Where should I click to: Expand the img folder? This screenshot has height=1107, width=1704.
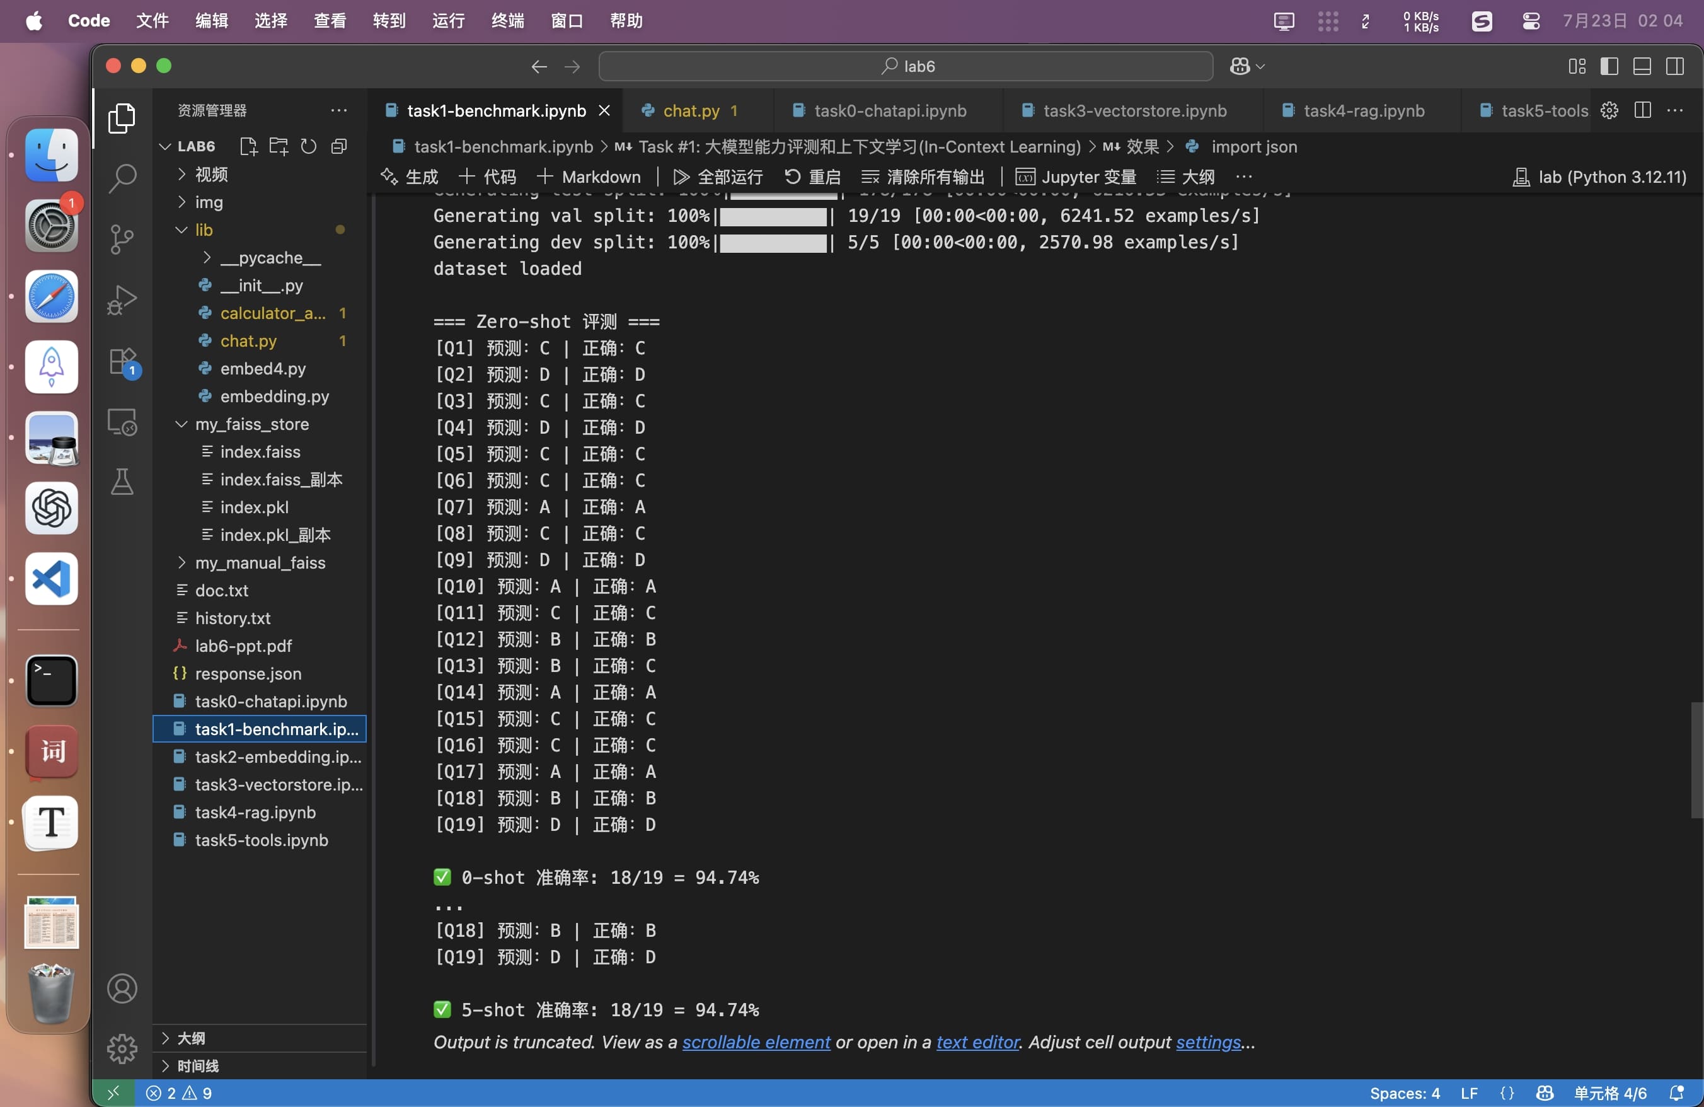pyautogui.click(x=209, y=202)
